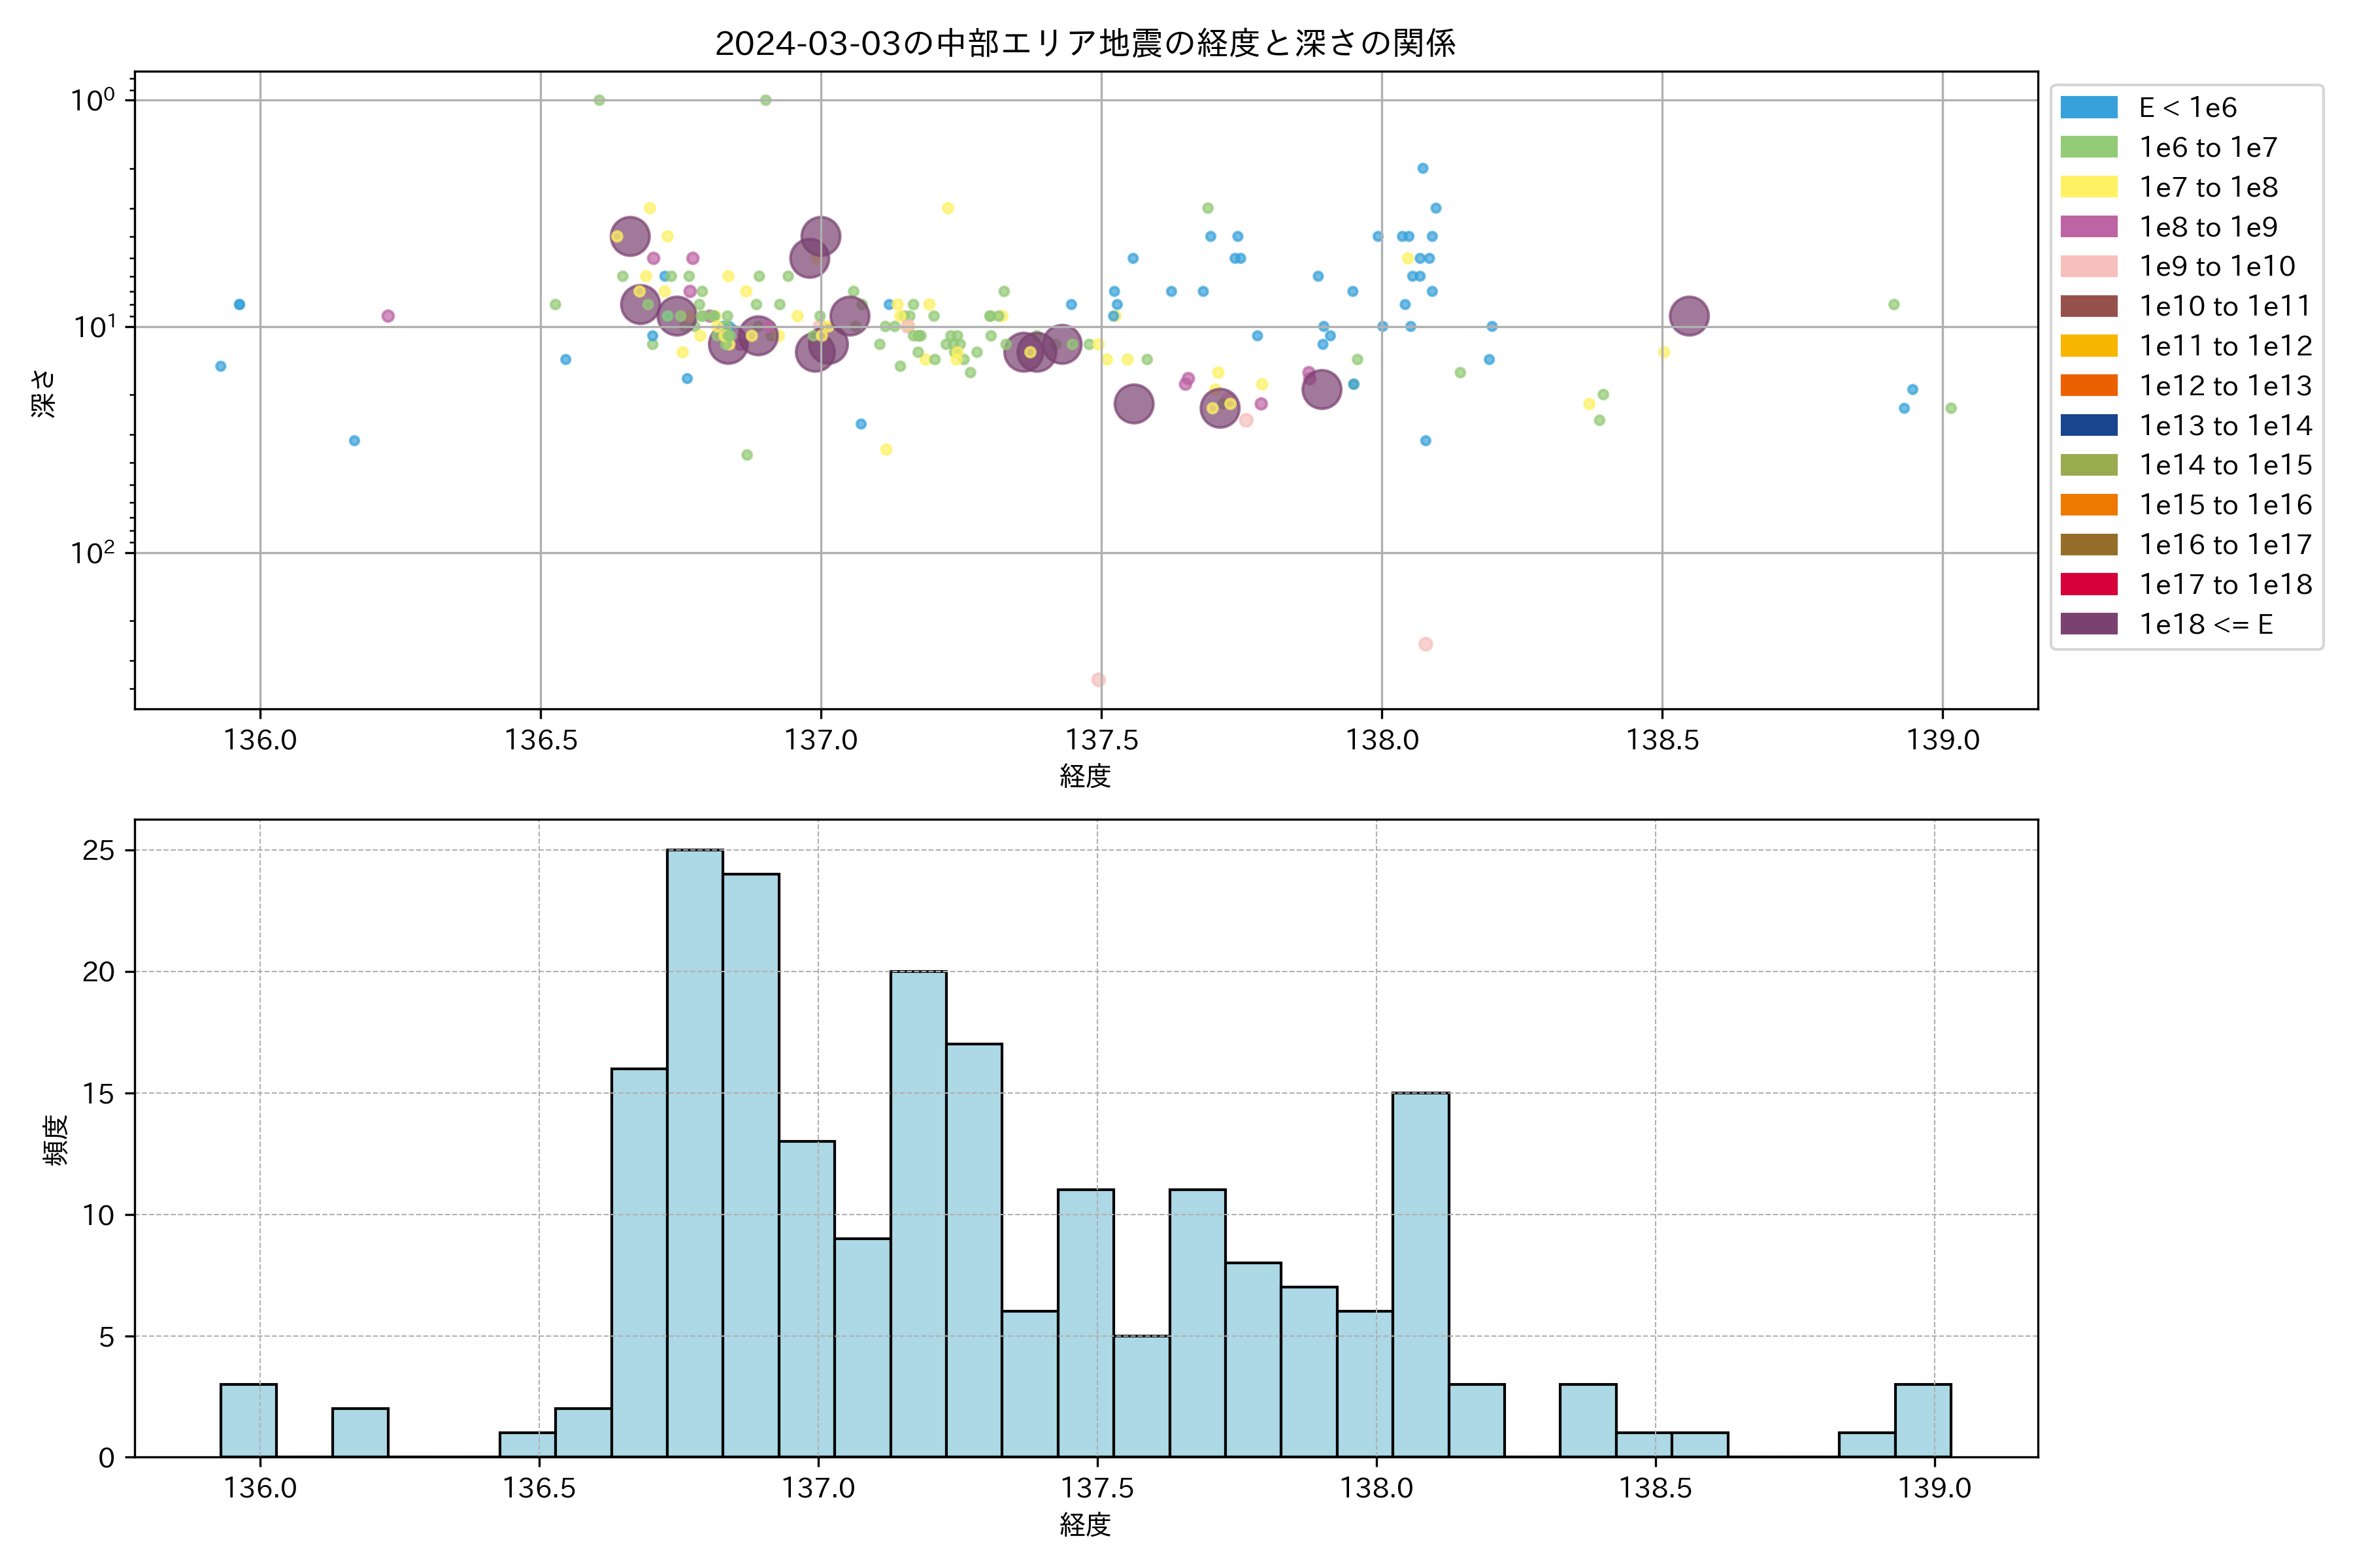The height and width of the screenshot is (1568, 2353).
Task: Click the navy '1e13 to 1e14' legend swatch
Action: [2089, 425]
